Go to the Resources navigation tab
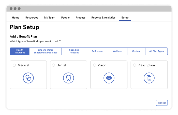The width and height of the screenshot is (178, 115). click(32, 18)
